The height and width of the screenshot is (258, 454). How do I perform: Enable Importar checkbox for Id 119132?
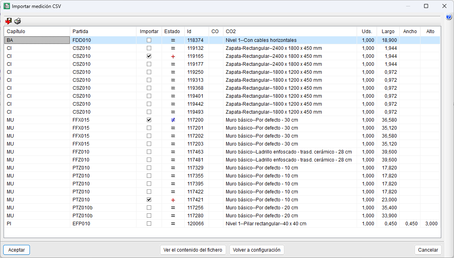[x=149, y=48]
